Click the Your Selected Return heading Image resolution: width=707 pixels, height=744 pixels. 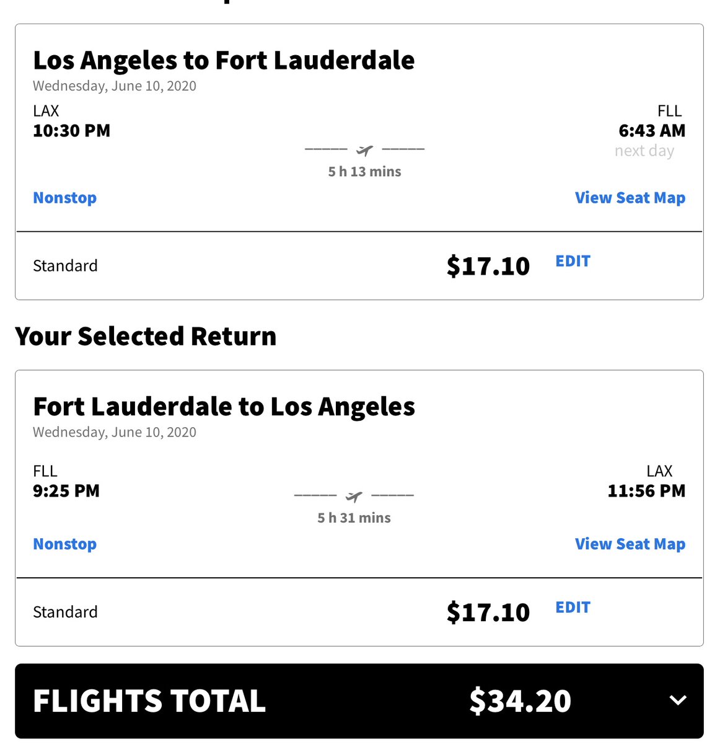click(x=146, y=336)
